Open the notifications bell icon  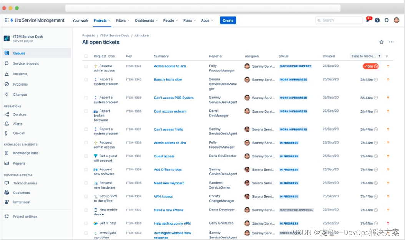[x=368, y=20]
